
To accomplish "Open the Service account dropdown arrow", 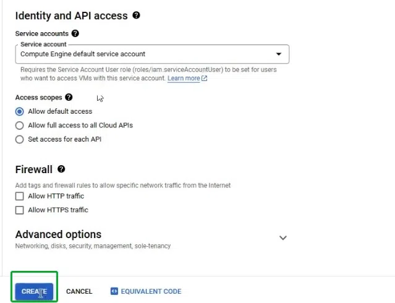I will tap(279, 54).
